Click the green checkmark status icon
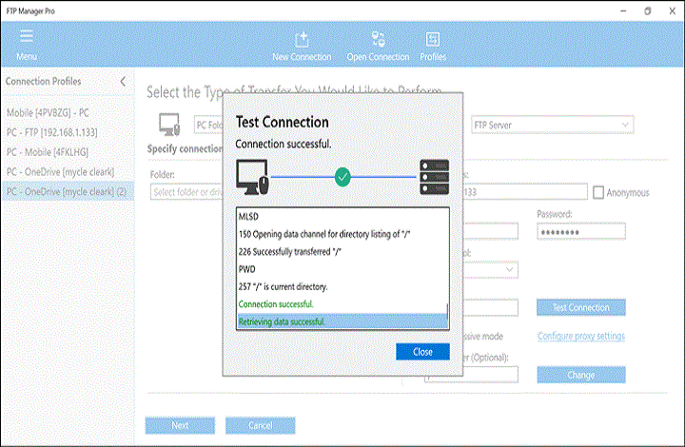This screenshot has width=685, height=447. (x=343, y=176)
